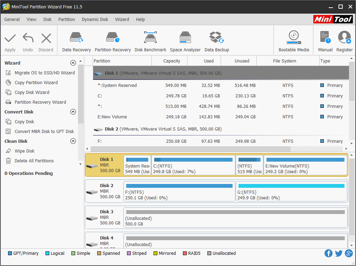Click the Register icon
356x266 pixels.
[x=344, y=37]
